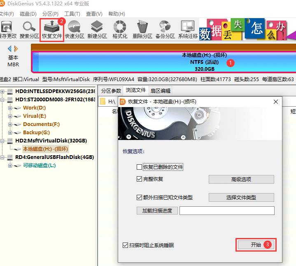Screen dimensions: 296x266
Task: Click Select File Types (选择文件类型) button
Action: (241, 198)
